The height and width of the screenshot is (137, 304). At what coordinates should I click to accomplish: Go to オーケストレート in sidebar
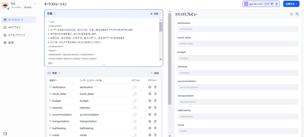pyautogui.click(x=19, y=20)
